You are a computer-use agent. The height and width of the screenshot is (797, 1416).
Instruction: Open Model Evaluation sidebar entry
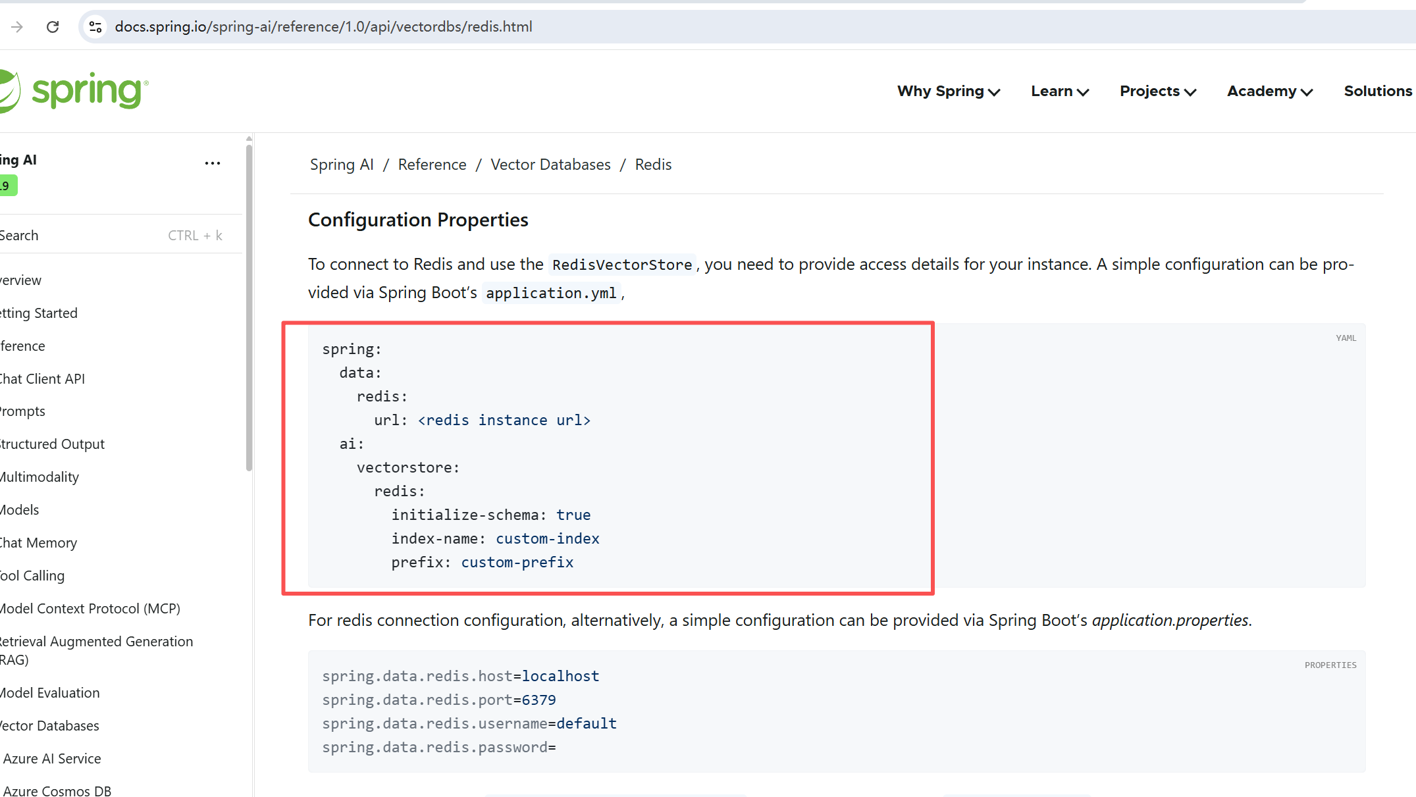(x=50, y=693)
